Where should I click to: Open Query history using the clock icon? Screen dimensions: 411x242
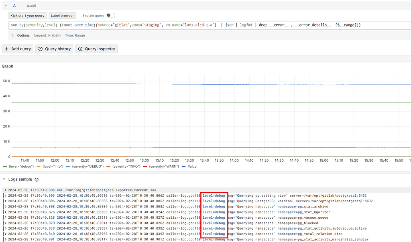click(41, 49)
